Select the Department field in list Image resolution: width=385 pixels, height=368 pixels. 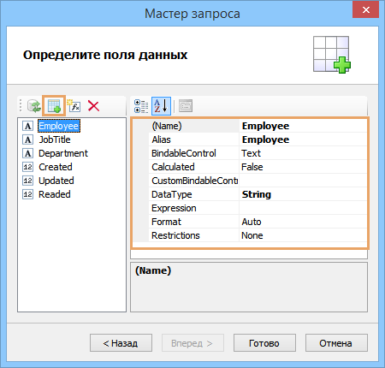point(63,153)
